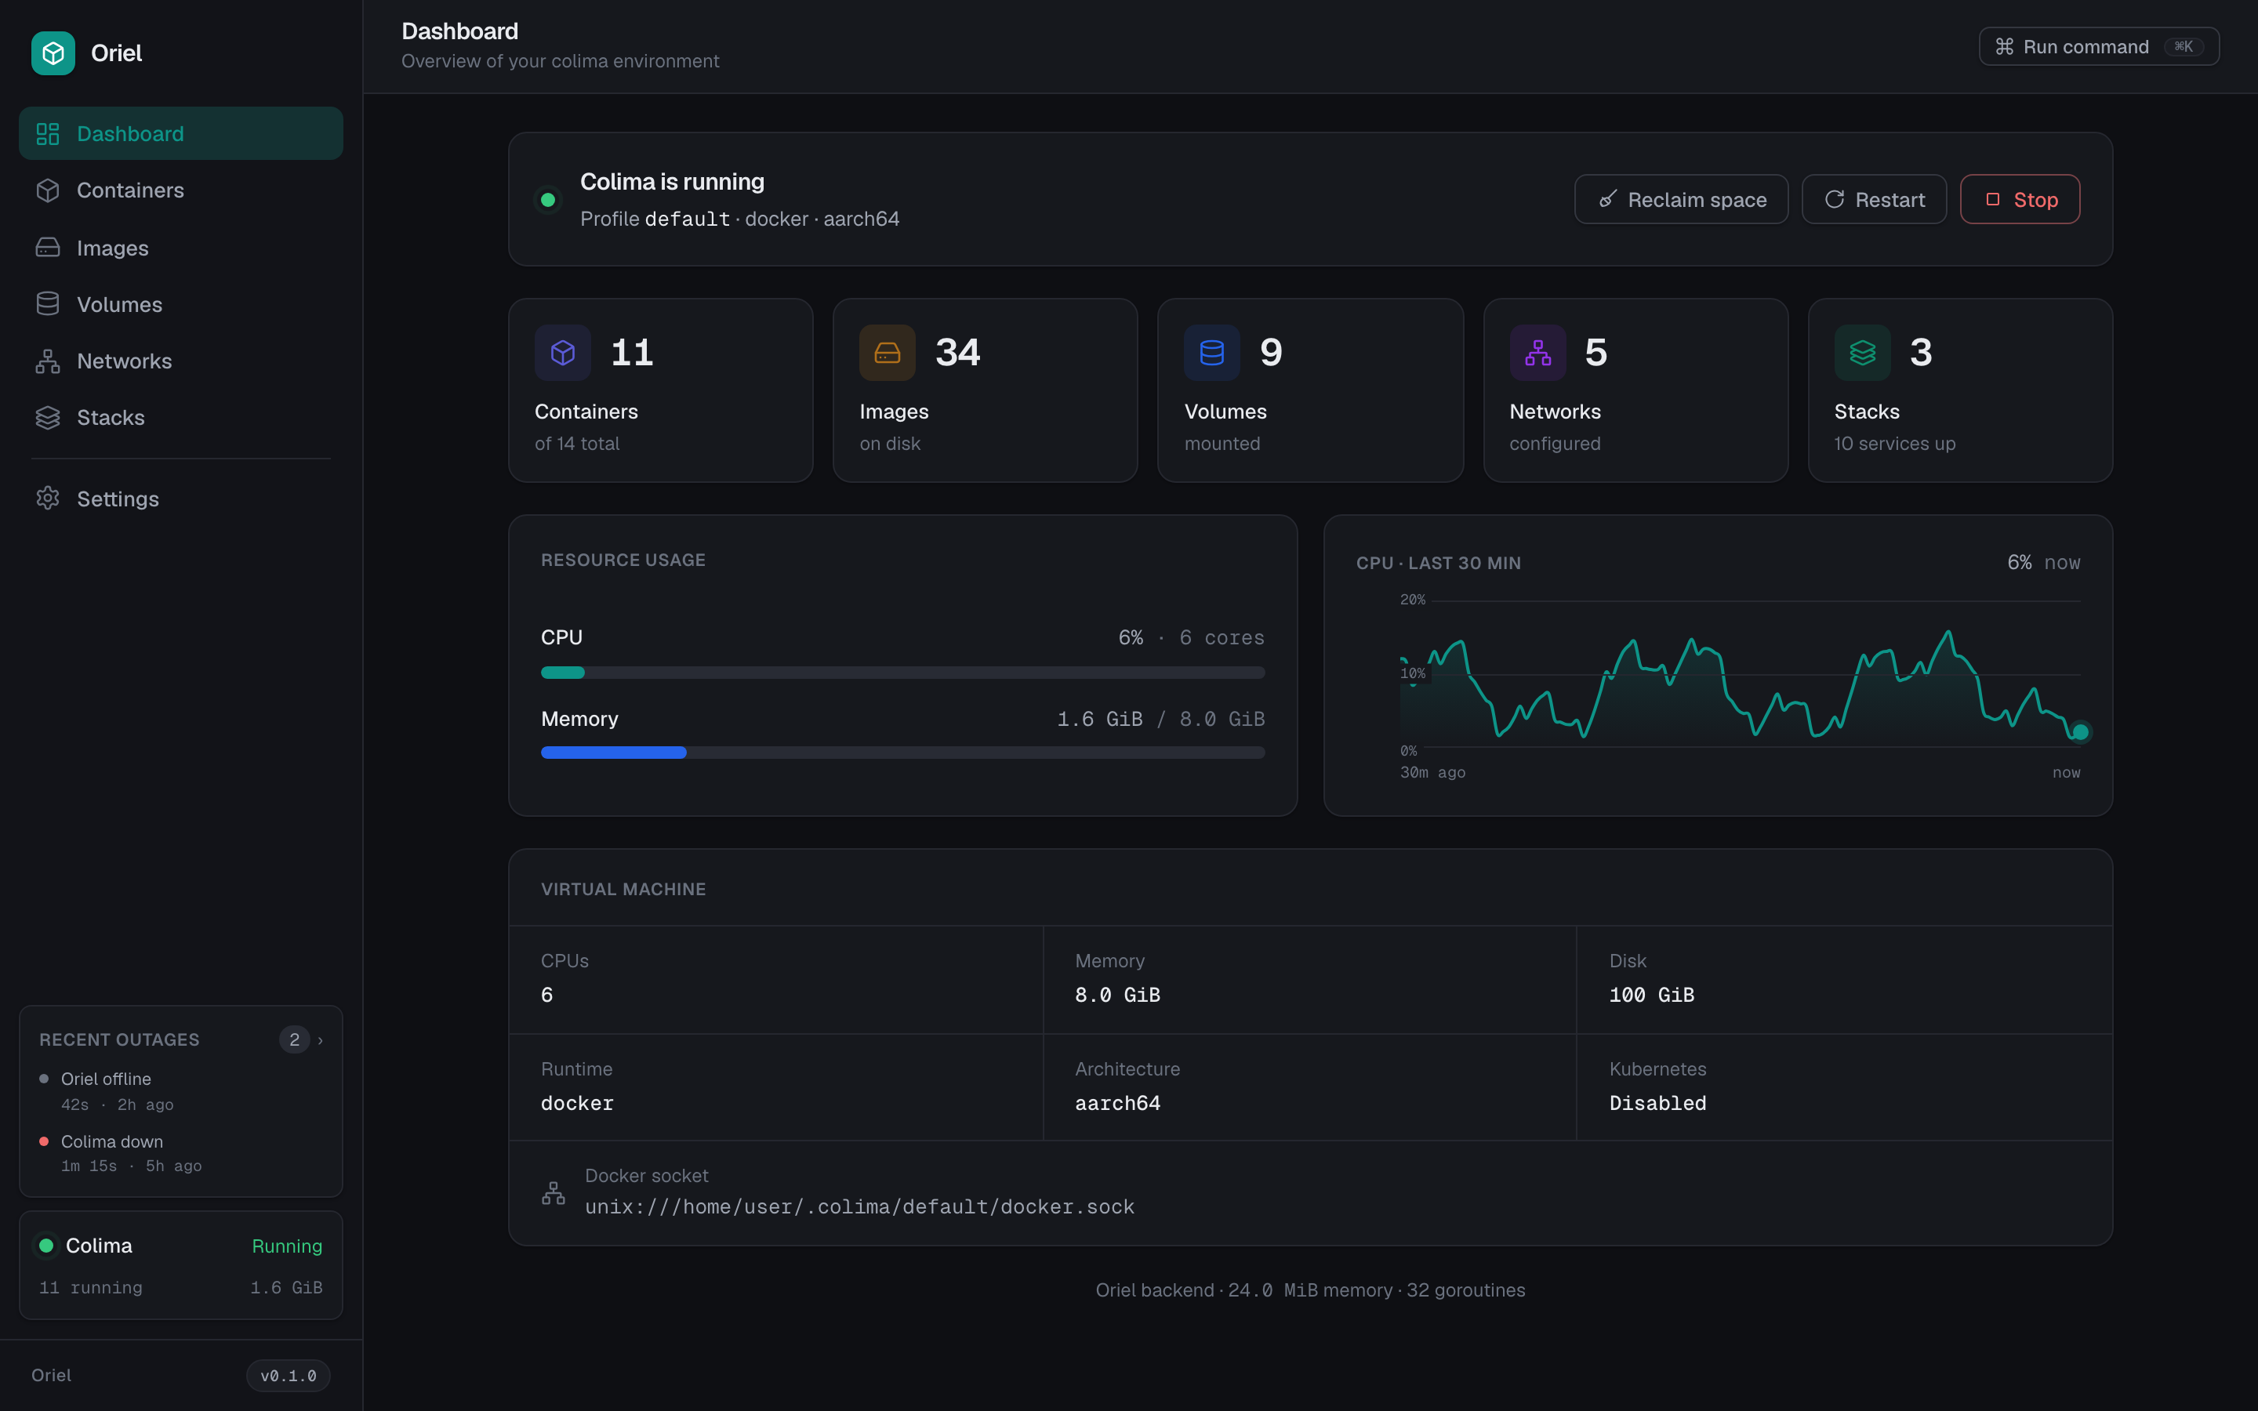Open the Networks page
The height and width of the screenshot is (1411, 2258).
point(181,361)
